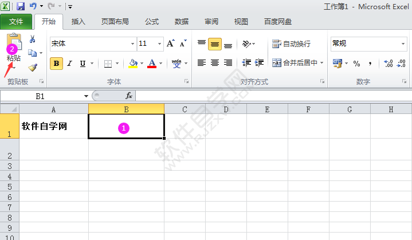The height and width of the screenshot is (240, 412).
Task: Switch to the 百度网盘 tab
Action: pyautogui.click(x=278, y=22)
